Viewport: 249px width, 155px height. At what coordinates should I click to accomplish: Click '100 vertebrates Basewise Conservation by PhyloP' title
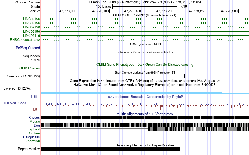pos(145,97)
